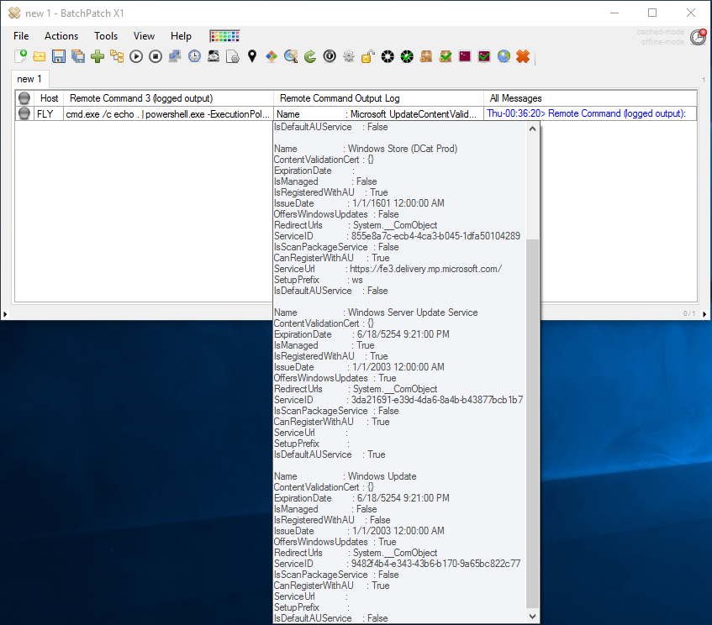Select the 'new 1' grid tab
The image size is (712, 625).
(x=29, y=79)
